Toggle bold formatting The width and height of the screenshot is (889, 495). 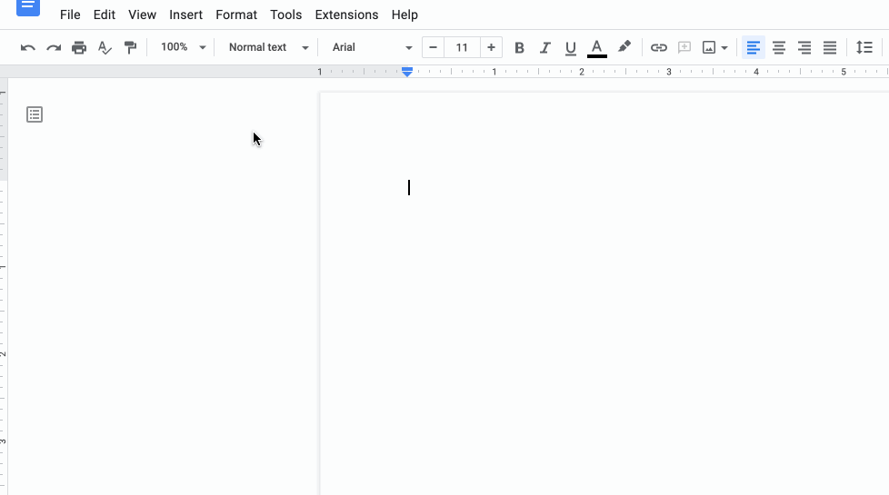[x=519, y=48]
